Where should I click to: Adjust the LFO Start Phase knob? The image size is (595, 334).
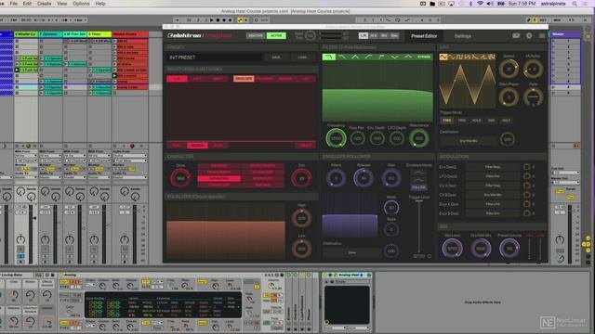[509, 96]
